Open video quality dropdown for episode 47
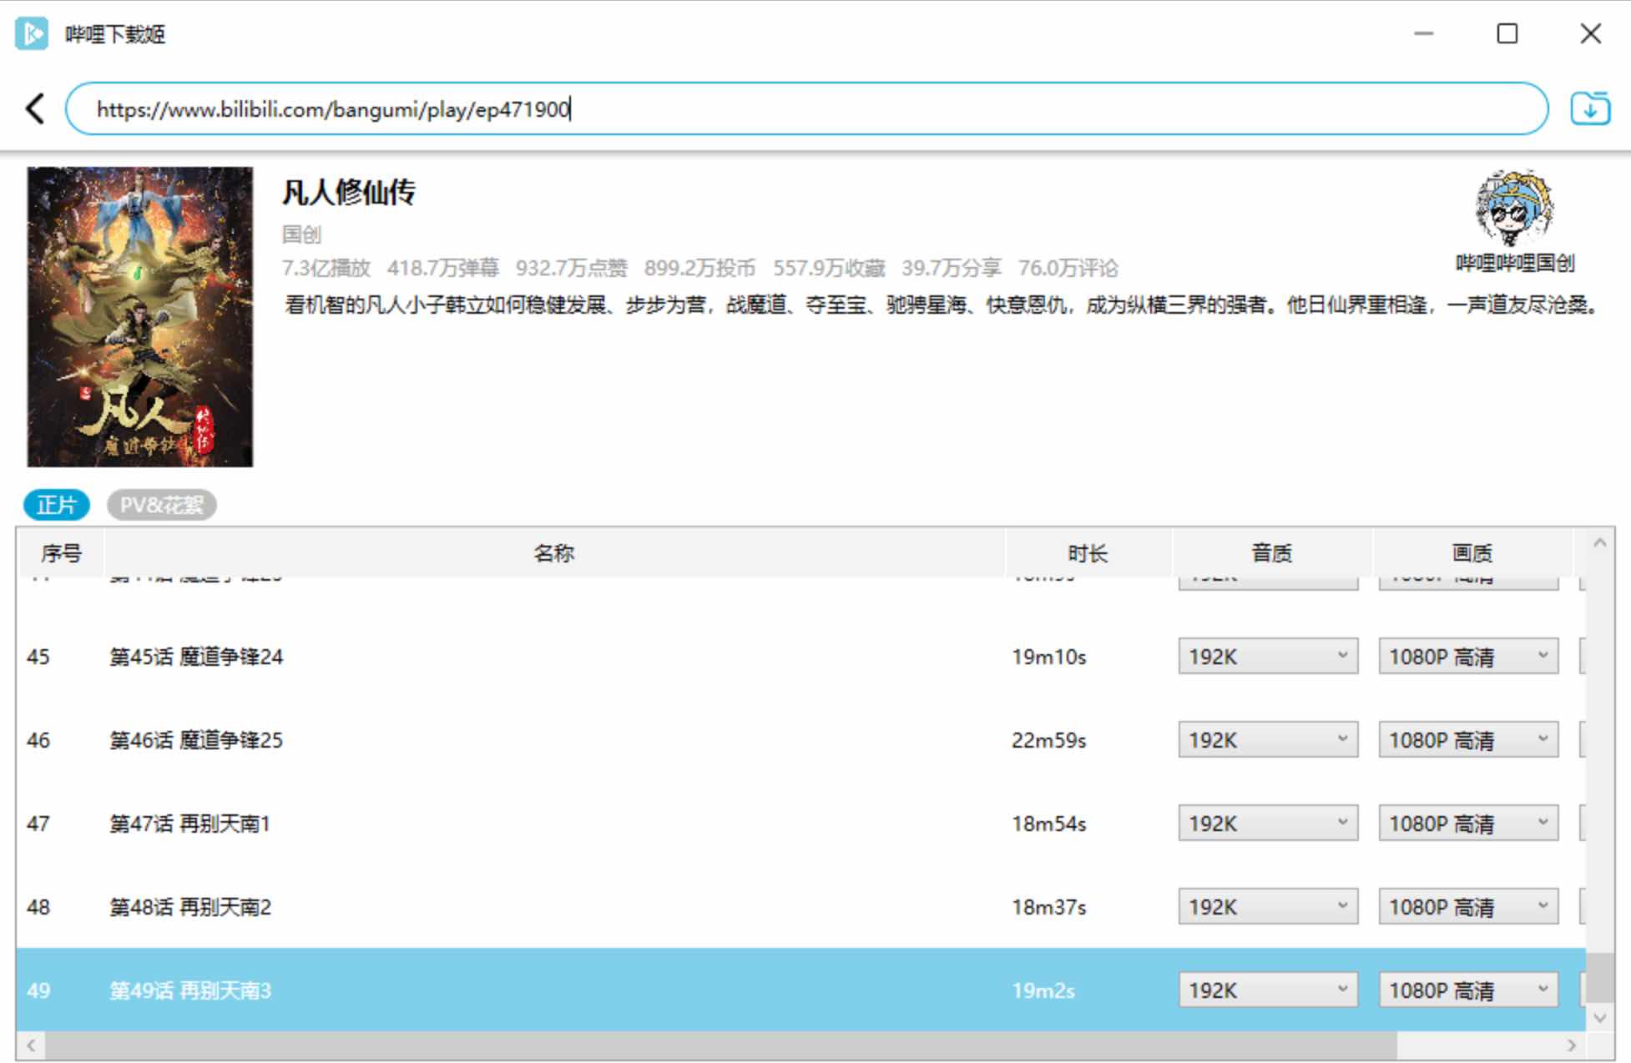The height and width of the screenshot is (1063, 1631). click(x=1468, y=823)
